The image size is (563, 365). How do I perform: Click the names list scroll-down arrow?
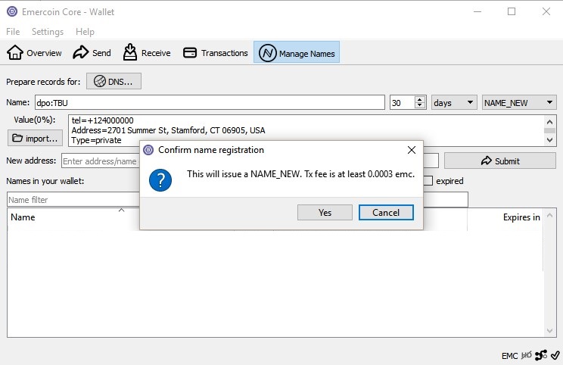[549, 330]
